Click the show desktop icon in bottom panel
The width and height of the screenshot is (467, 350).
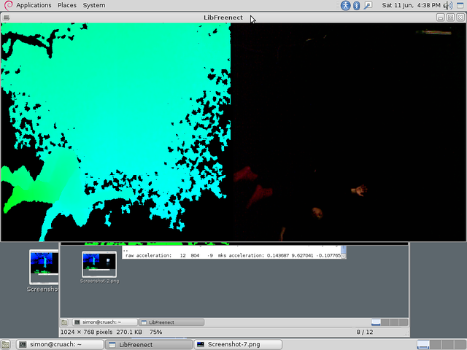pyautogui.click(x=6, y=344)
